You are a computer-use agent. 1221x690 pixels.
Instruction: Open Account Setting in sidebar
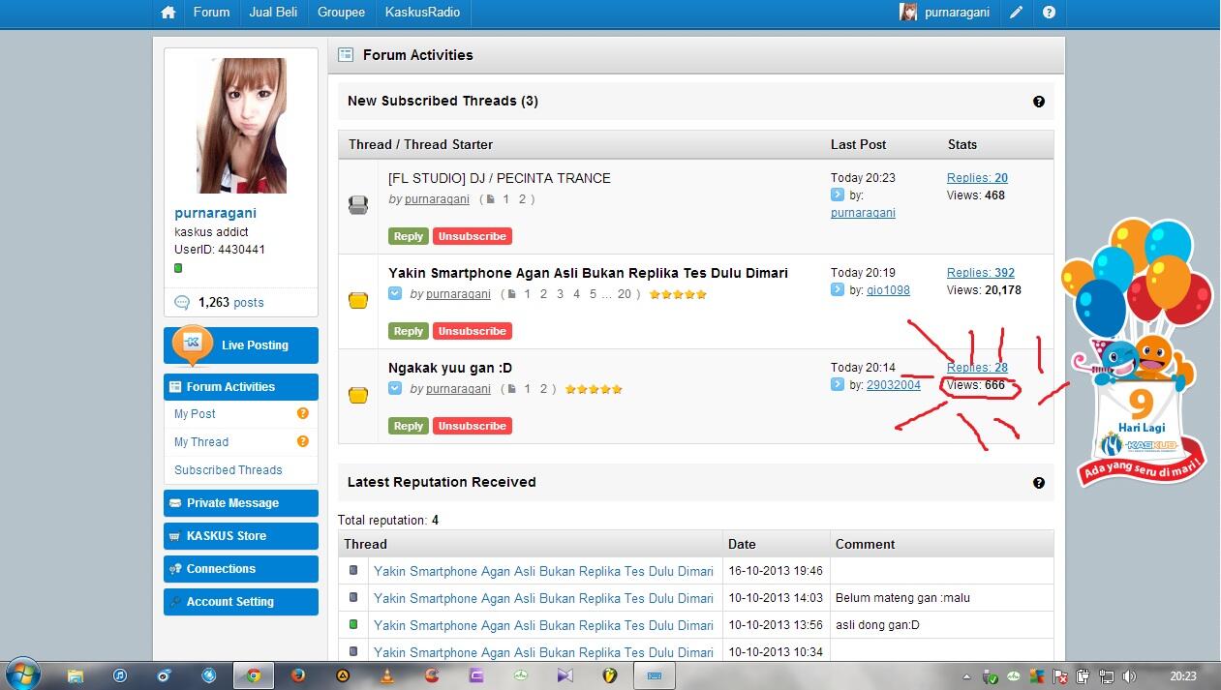pos(241,602)
